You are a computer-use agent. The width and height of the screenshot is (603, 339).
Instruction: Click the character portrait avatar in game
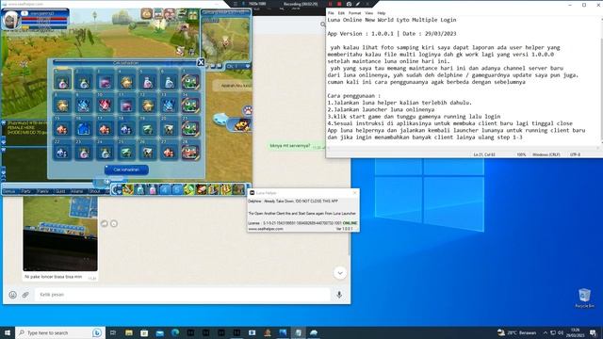tap(10, 19)
